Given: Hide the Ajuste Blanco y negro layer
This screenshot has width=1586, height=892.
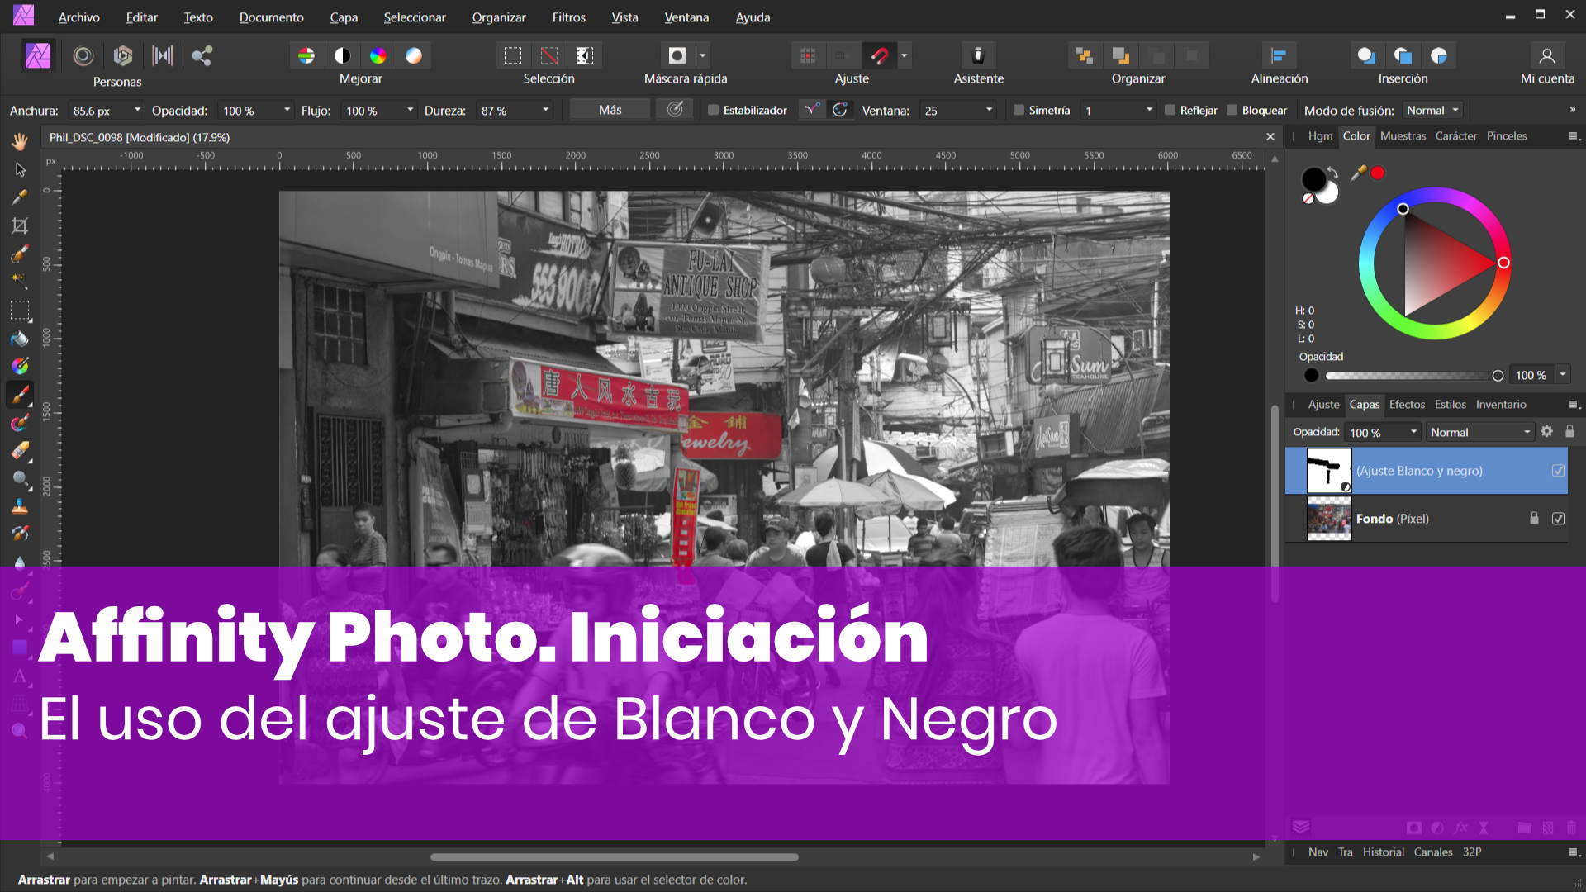Looking at the screenshot, I should (1558, 471).
